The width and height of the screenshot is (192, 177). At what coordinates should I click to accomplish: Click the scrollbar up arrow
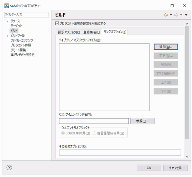(187, 24)
